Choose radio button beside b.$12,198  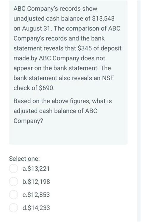pyautogui.click(x=13, y=182)
